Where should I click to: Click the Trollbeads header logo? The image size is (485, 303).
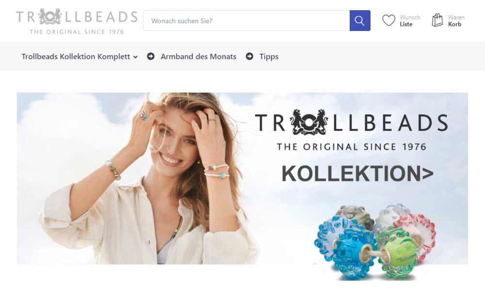(x=77, y=22)
